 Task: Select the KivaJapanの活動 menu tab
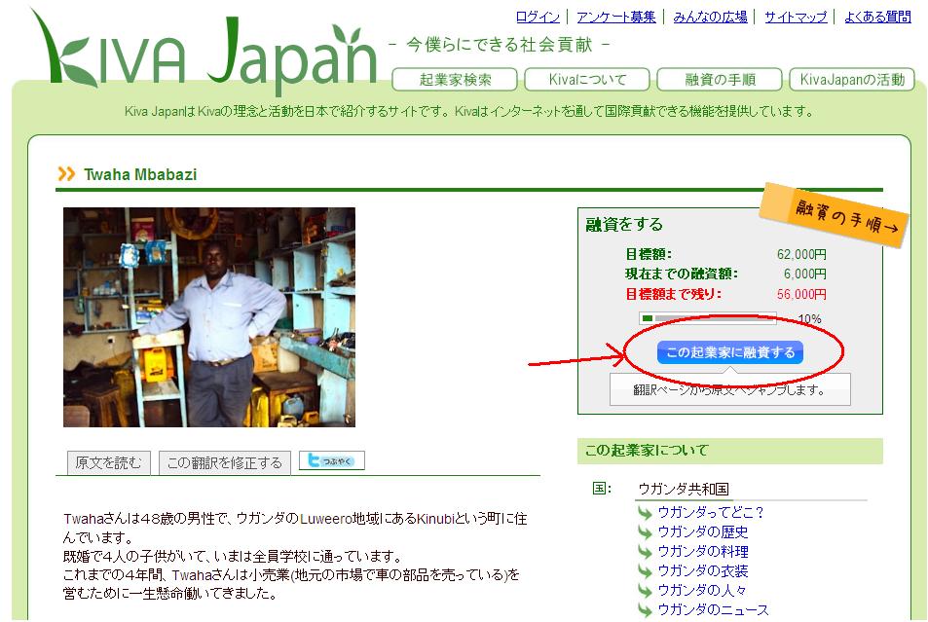coord(852,79)
